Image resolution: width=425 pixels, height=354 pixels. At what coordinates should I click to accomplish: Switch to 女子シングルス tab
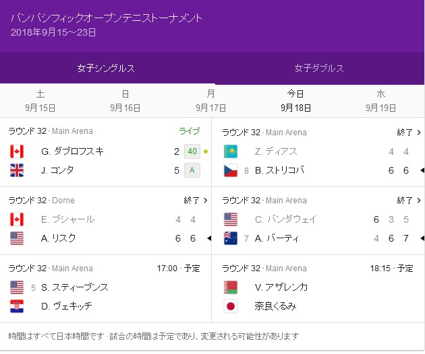tap(106, 69)
